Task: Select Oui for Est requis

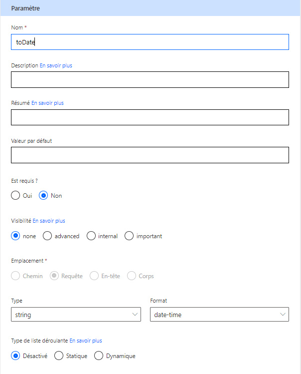Action: click(x=16, y=196)
